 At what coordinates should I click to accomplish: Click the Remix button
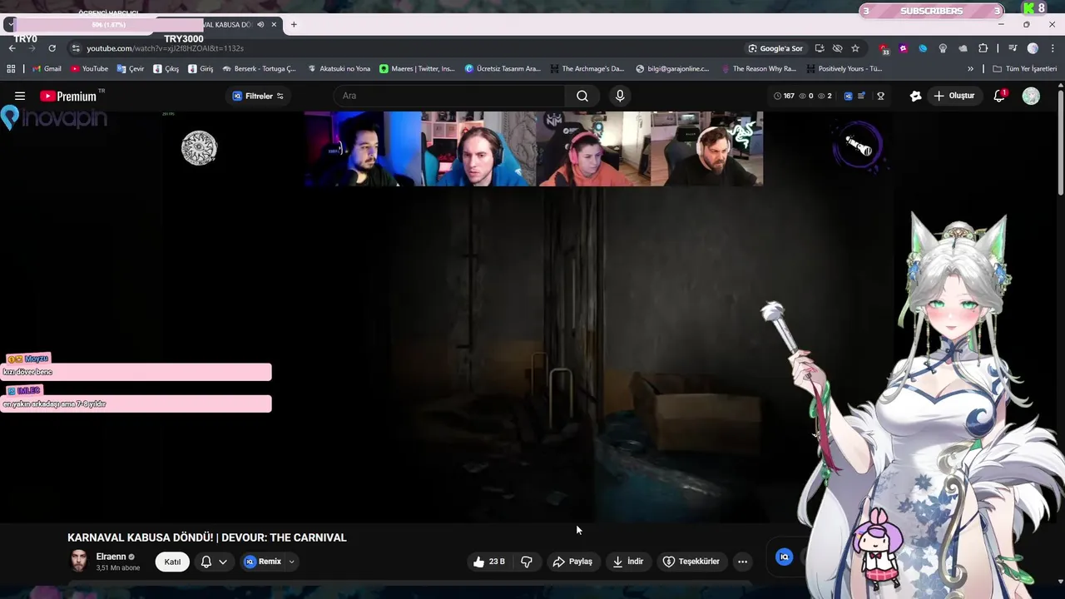[x=263, y=562]
